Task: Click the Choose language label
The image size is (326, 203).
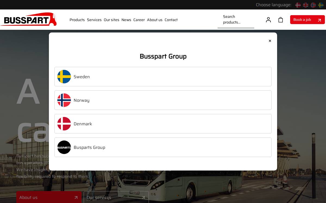Action: [274, 5]
